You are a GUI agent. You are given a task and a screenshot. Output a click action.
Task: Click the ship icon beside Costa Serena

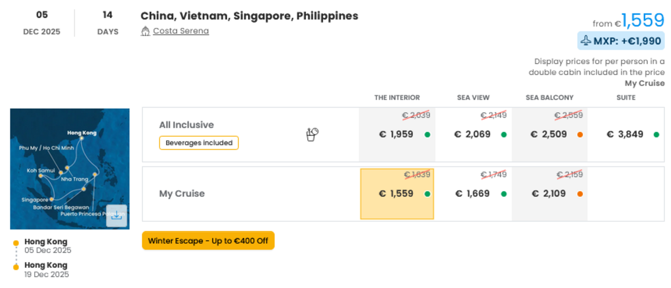tap(145, 31)
